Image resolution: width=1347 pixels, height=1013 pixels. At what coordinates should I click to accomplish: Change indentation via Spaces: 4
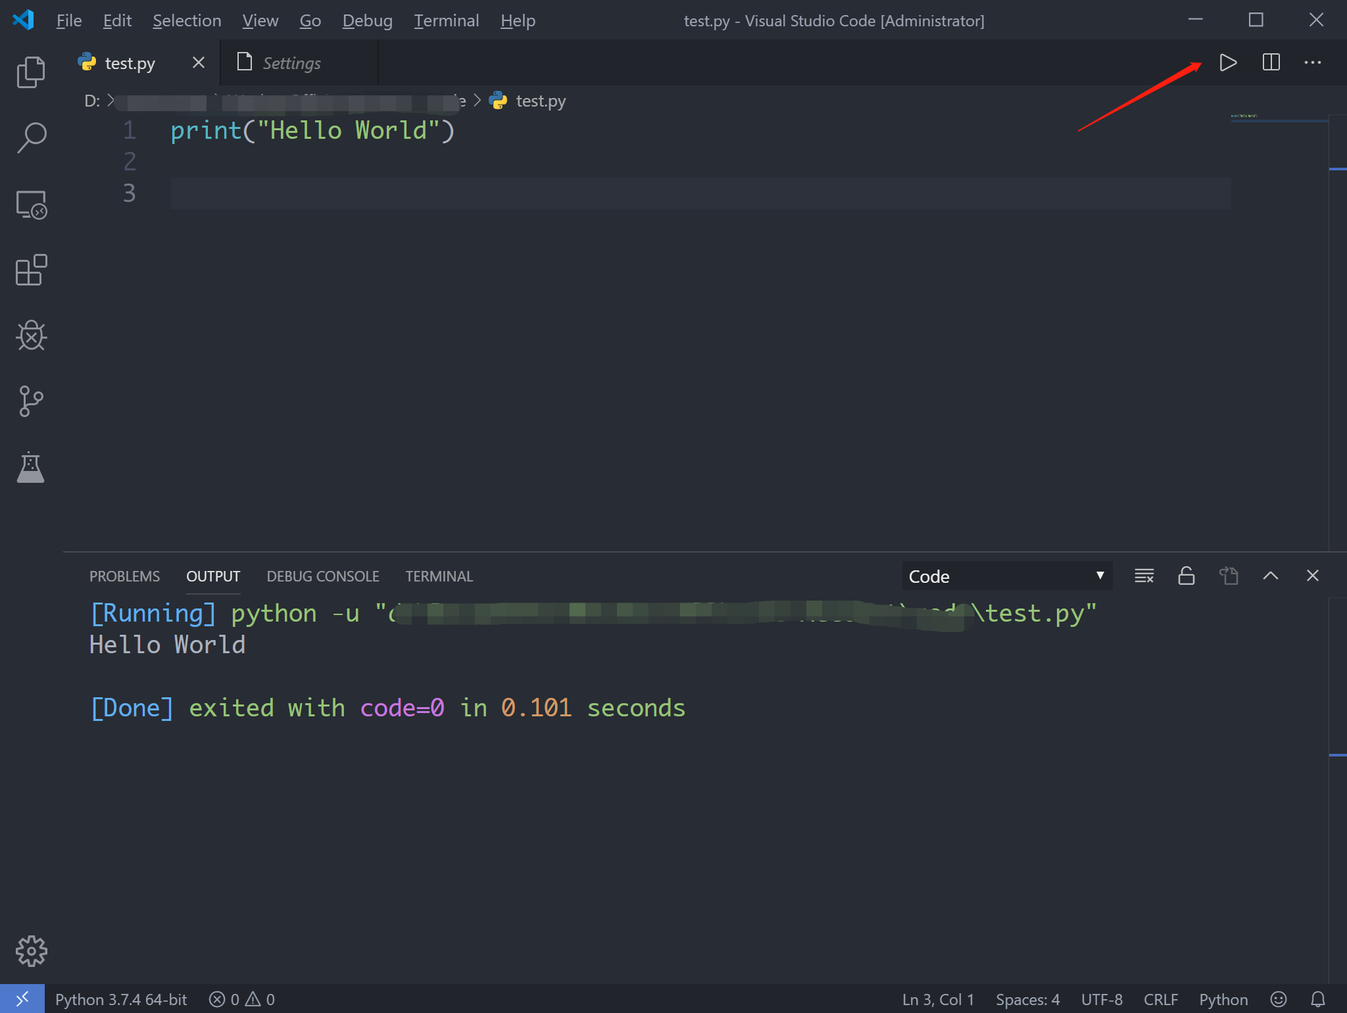click(1027, 999)
